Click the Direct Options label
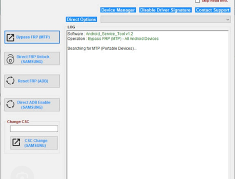The height and width of the screenshot is (179, 235). click(81, 19)
